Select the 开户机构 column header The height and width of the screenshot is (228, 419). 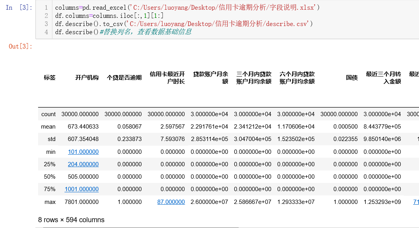tap(87, 78)
